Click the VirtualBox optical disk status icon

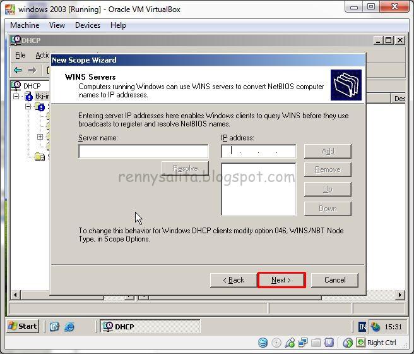click(x=276, y=343)
